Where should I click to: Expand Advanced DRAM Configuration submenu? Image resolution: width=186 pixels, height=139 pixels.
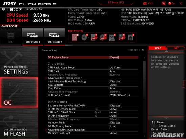tap(93, 130)
